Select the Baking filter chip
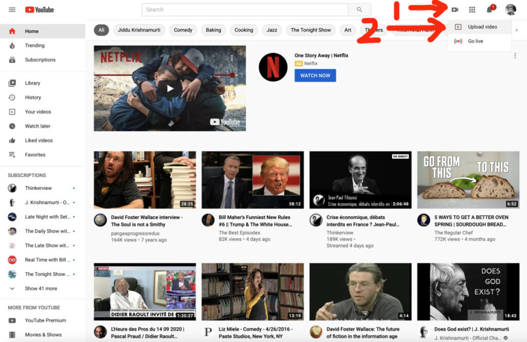Screen dimensions: 527x342 [214, 30]
